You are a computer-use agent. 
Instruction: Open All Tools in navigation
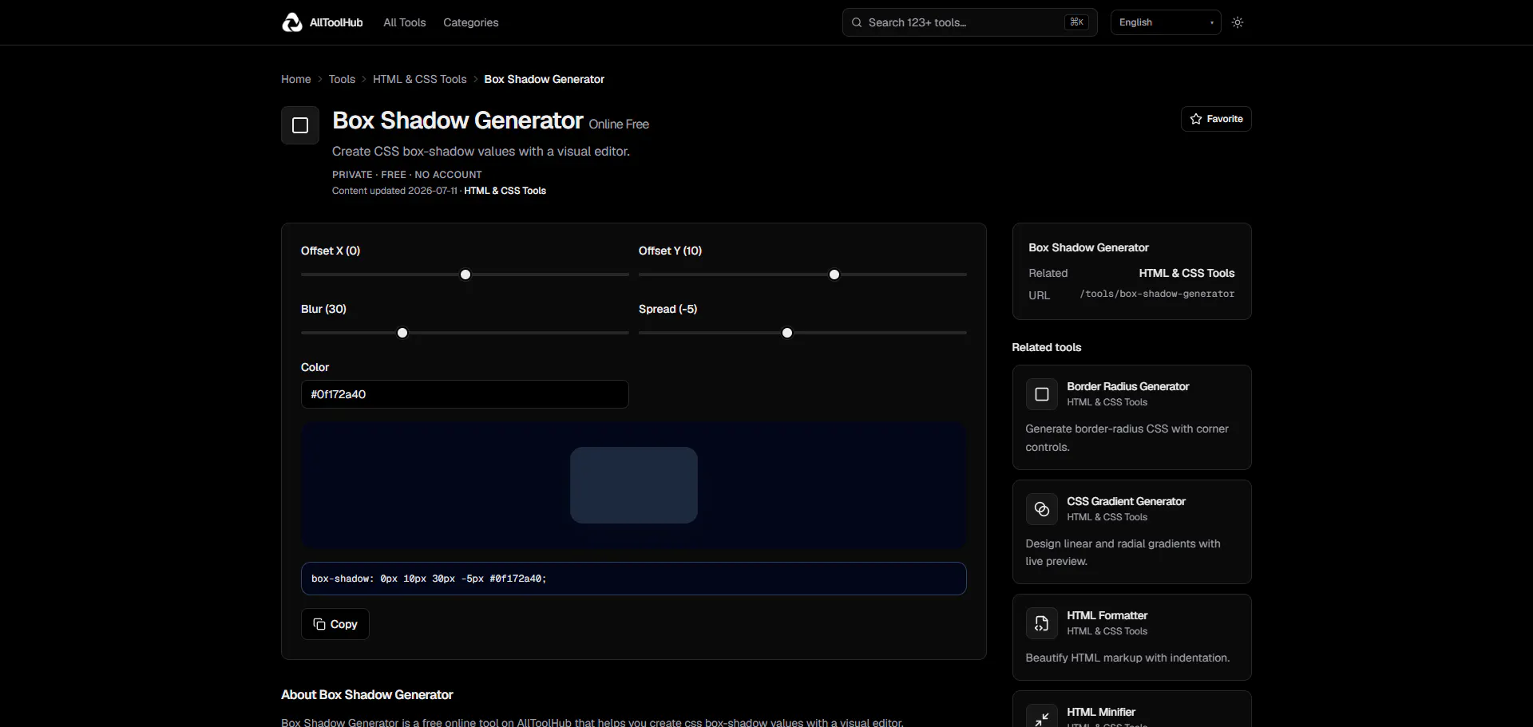[405, 22]
